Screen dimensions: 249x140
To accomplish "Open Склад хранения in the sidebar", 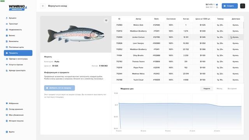I will 16,109.
